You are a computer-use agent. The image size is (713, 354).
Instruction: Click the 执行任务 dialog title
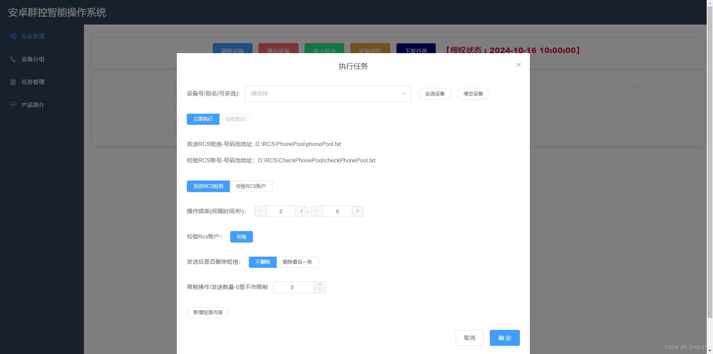(353, 66)
